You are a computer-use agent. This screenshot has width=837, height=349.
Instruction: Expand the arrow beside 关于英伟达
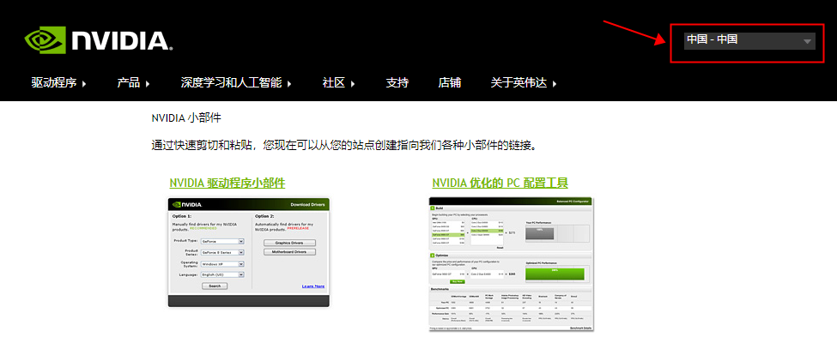point(555,84)
